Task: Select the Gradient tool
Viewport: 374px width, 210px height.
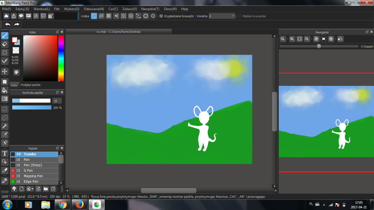Action: (x=5, y=99)
